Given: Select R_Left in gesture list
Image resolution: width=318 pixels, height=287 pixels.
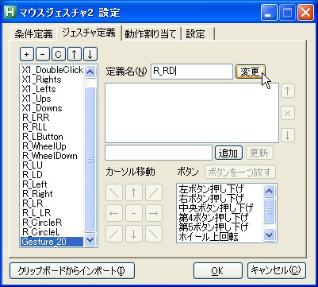Looking at the screenshot, I should [52, 184].
